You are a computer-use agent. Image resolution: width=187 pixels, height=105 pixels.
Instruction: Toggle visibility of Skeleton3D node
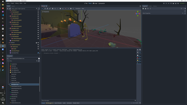(x=38, y=47)
